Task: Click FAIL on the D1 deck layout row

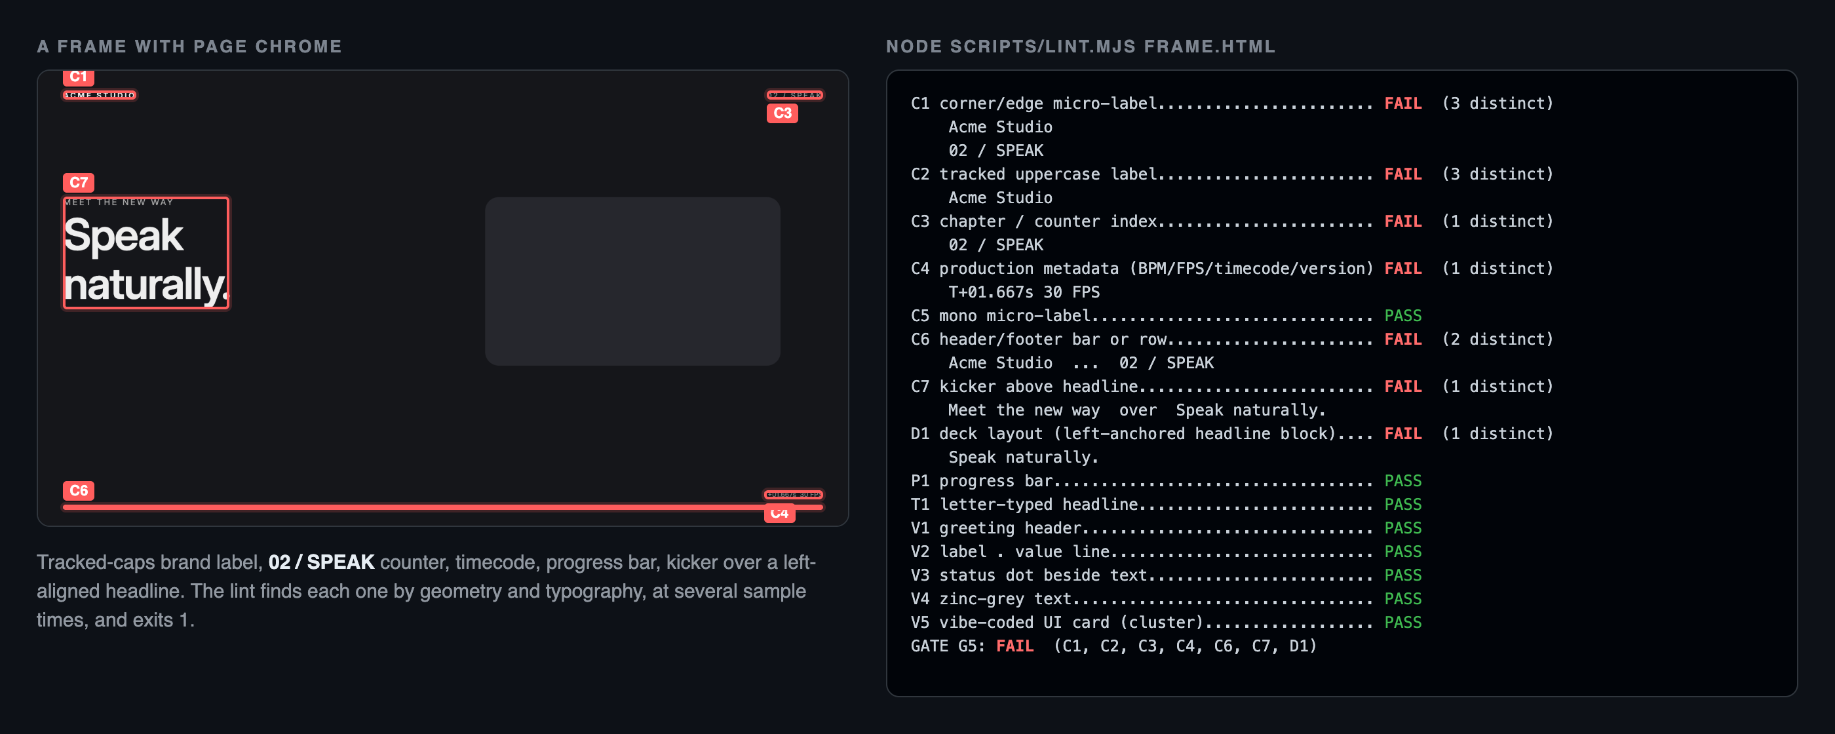Action: click(x=1402, y=433)
